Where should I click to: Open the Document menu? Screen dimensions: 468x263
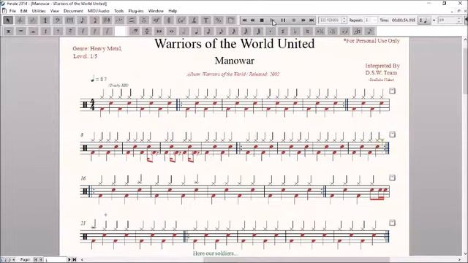(x=73, y=11)
